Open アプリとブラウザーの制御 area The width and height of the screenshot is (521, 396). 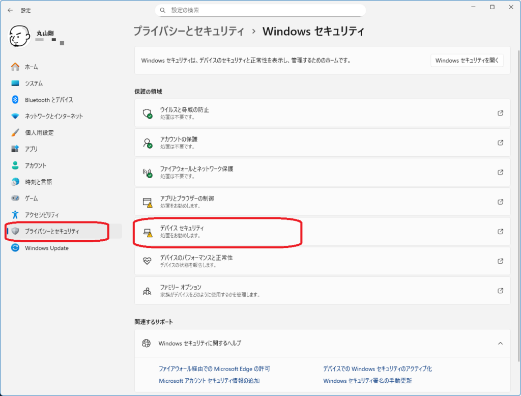pos(322,202)
